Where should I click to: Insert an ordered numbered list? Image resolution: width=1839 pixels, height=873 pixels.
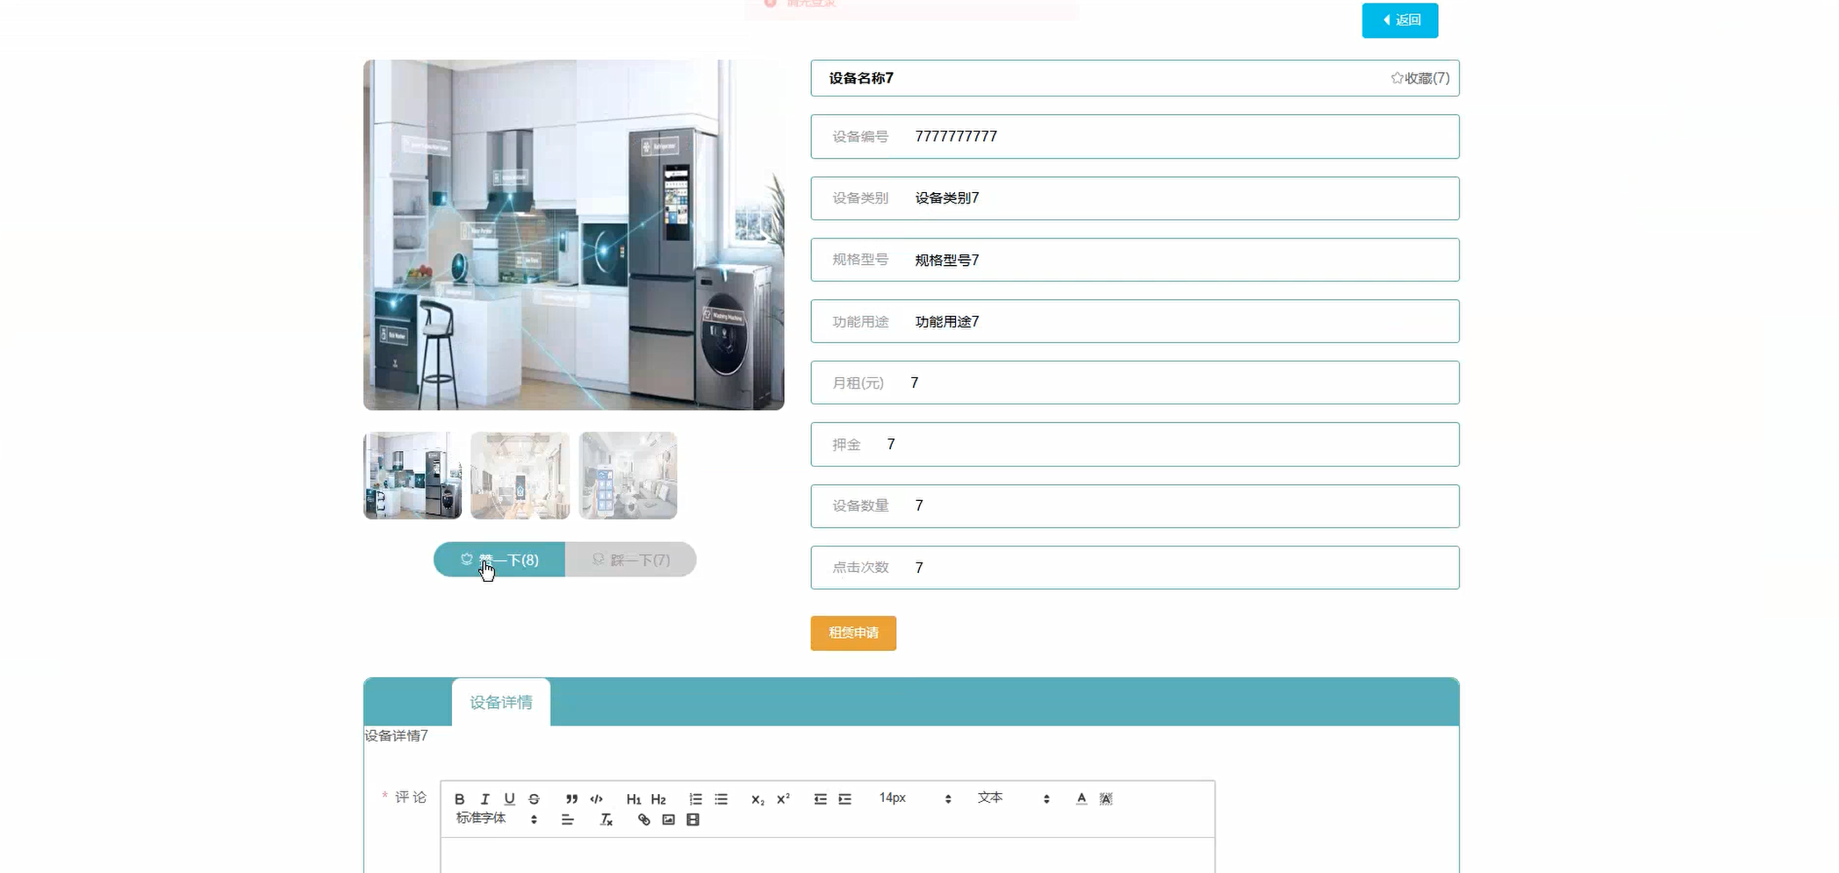(695, 798)
